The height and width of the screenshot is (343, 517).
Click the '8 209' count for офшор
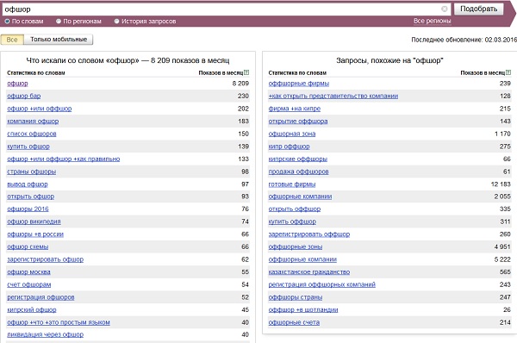point(240,84)
